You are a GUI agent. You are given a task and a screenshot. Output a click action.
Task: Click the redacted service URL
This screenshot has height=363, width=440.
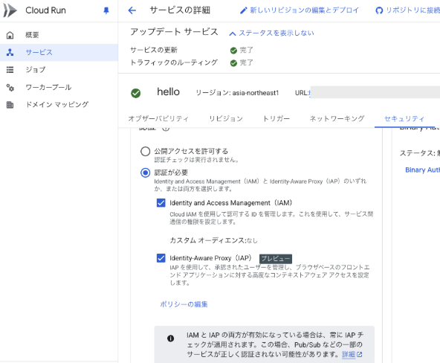pos(375,93)
